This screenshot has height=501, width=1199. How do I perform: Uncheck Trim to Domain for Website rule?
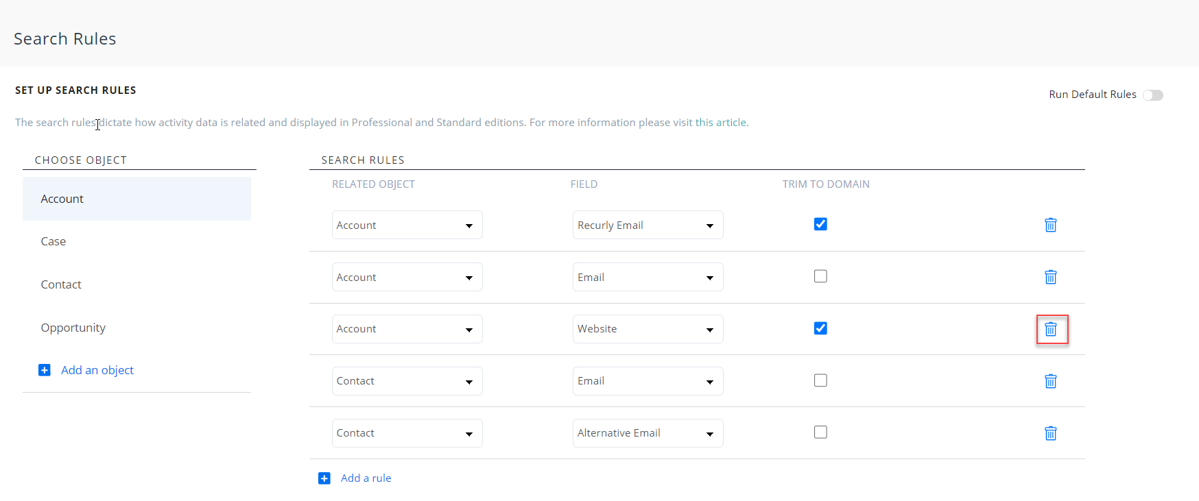point(820,328)
